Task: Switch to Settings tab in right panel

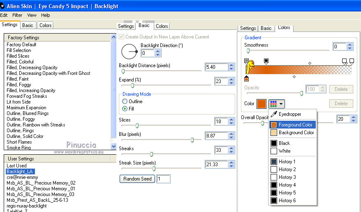Action: click(x=248, y=28)
